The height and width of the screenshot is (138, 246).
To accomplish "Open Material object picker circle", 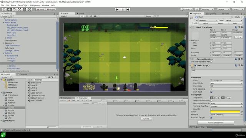I will click(242, 115).
